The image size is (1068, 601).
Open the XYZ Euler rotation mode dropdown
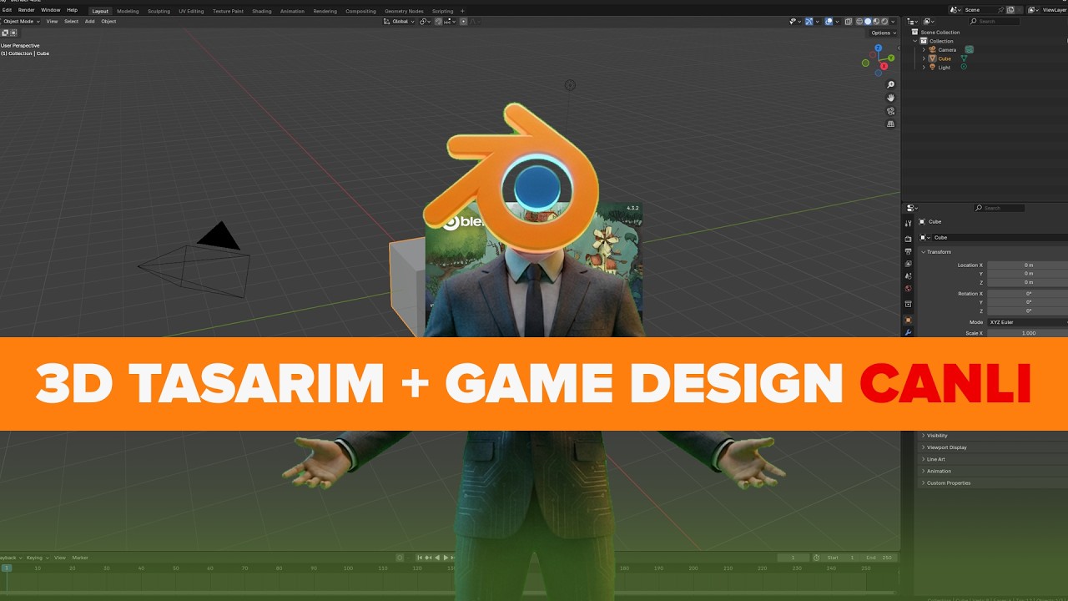tap(1027, 322)
